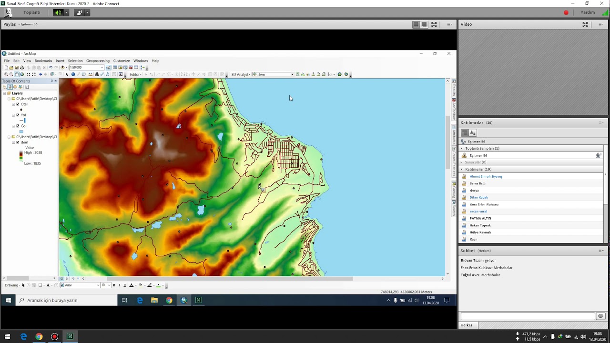Open the Editor dropdown menu
This screenshot has height=343, width=610.
click(x=136, y=74)
